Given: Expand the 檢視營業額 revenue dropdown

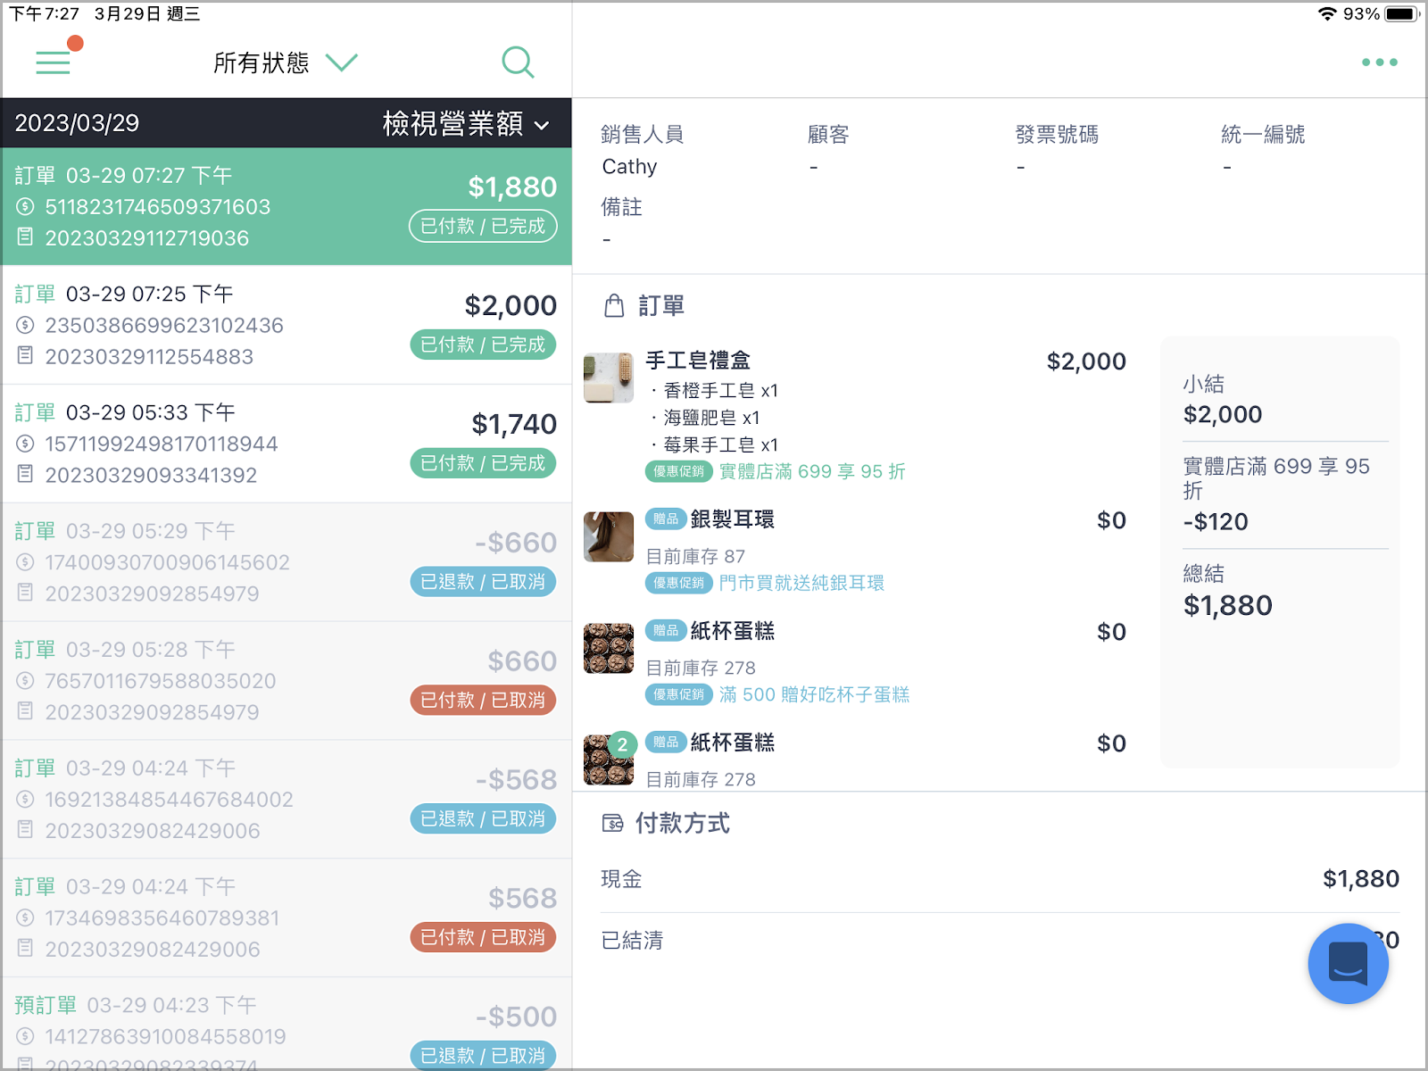Looking at the screenshot, I should [x=466, y=123].
